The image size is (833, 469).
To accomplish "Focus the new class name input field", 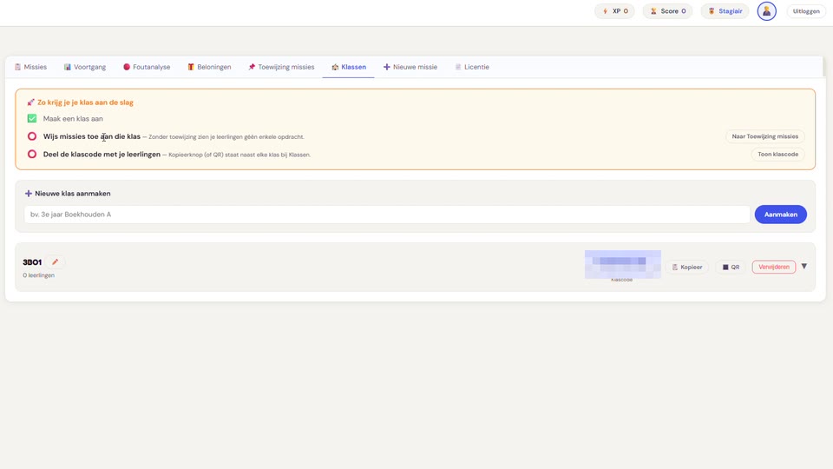I will (387, 215).
